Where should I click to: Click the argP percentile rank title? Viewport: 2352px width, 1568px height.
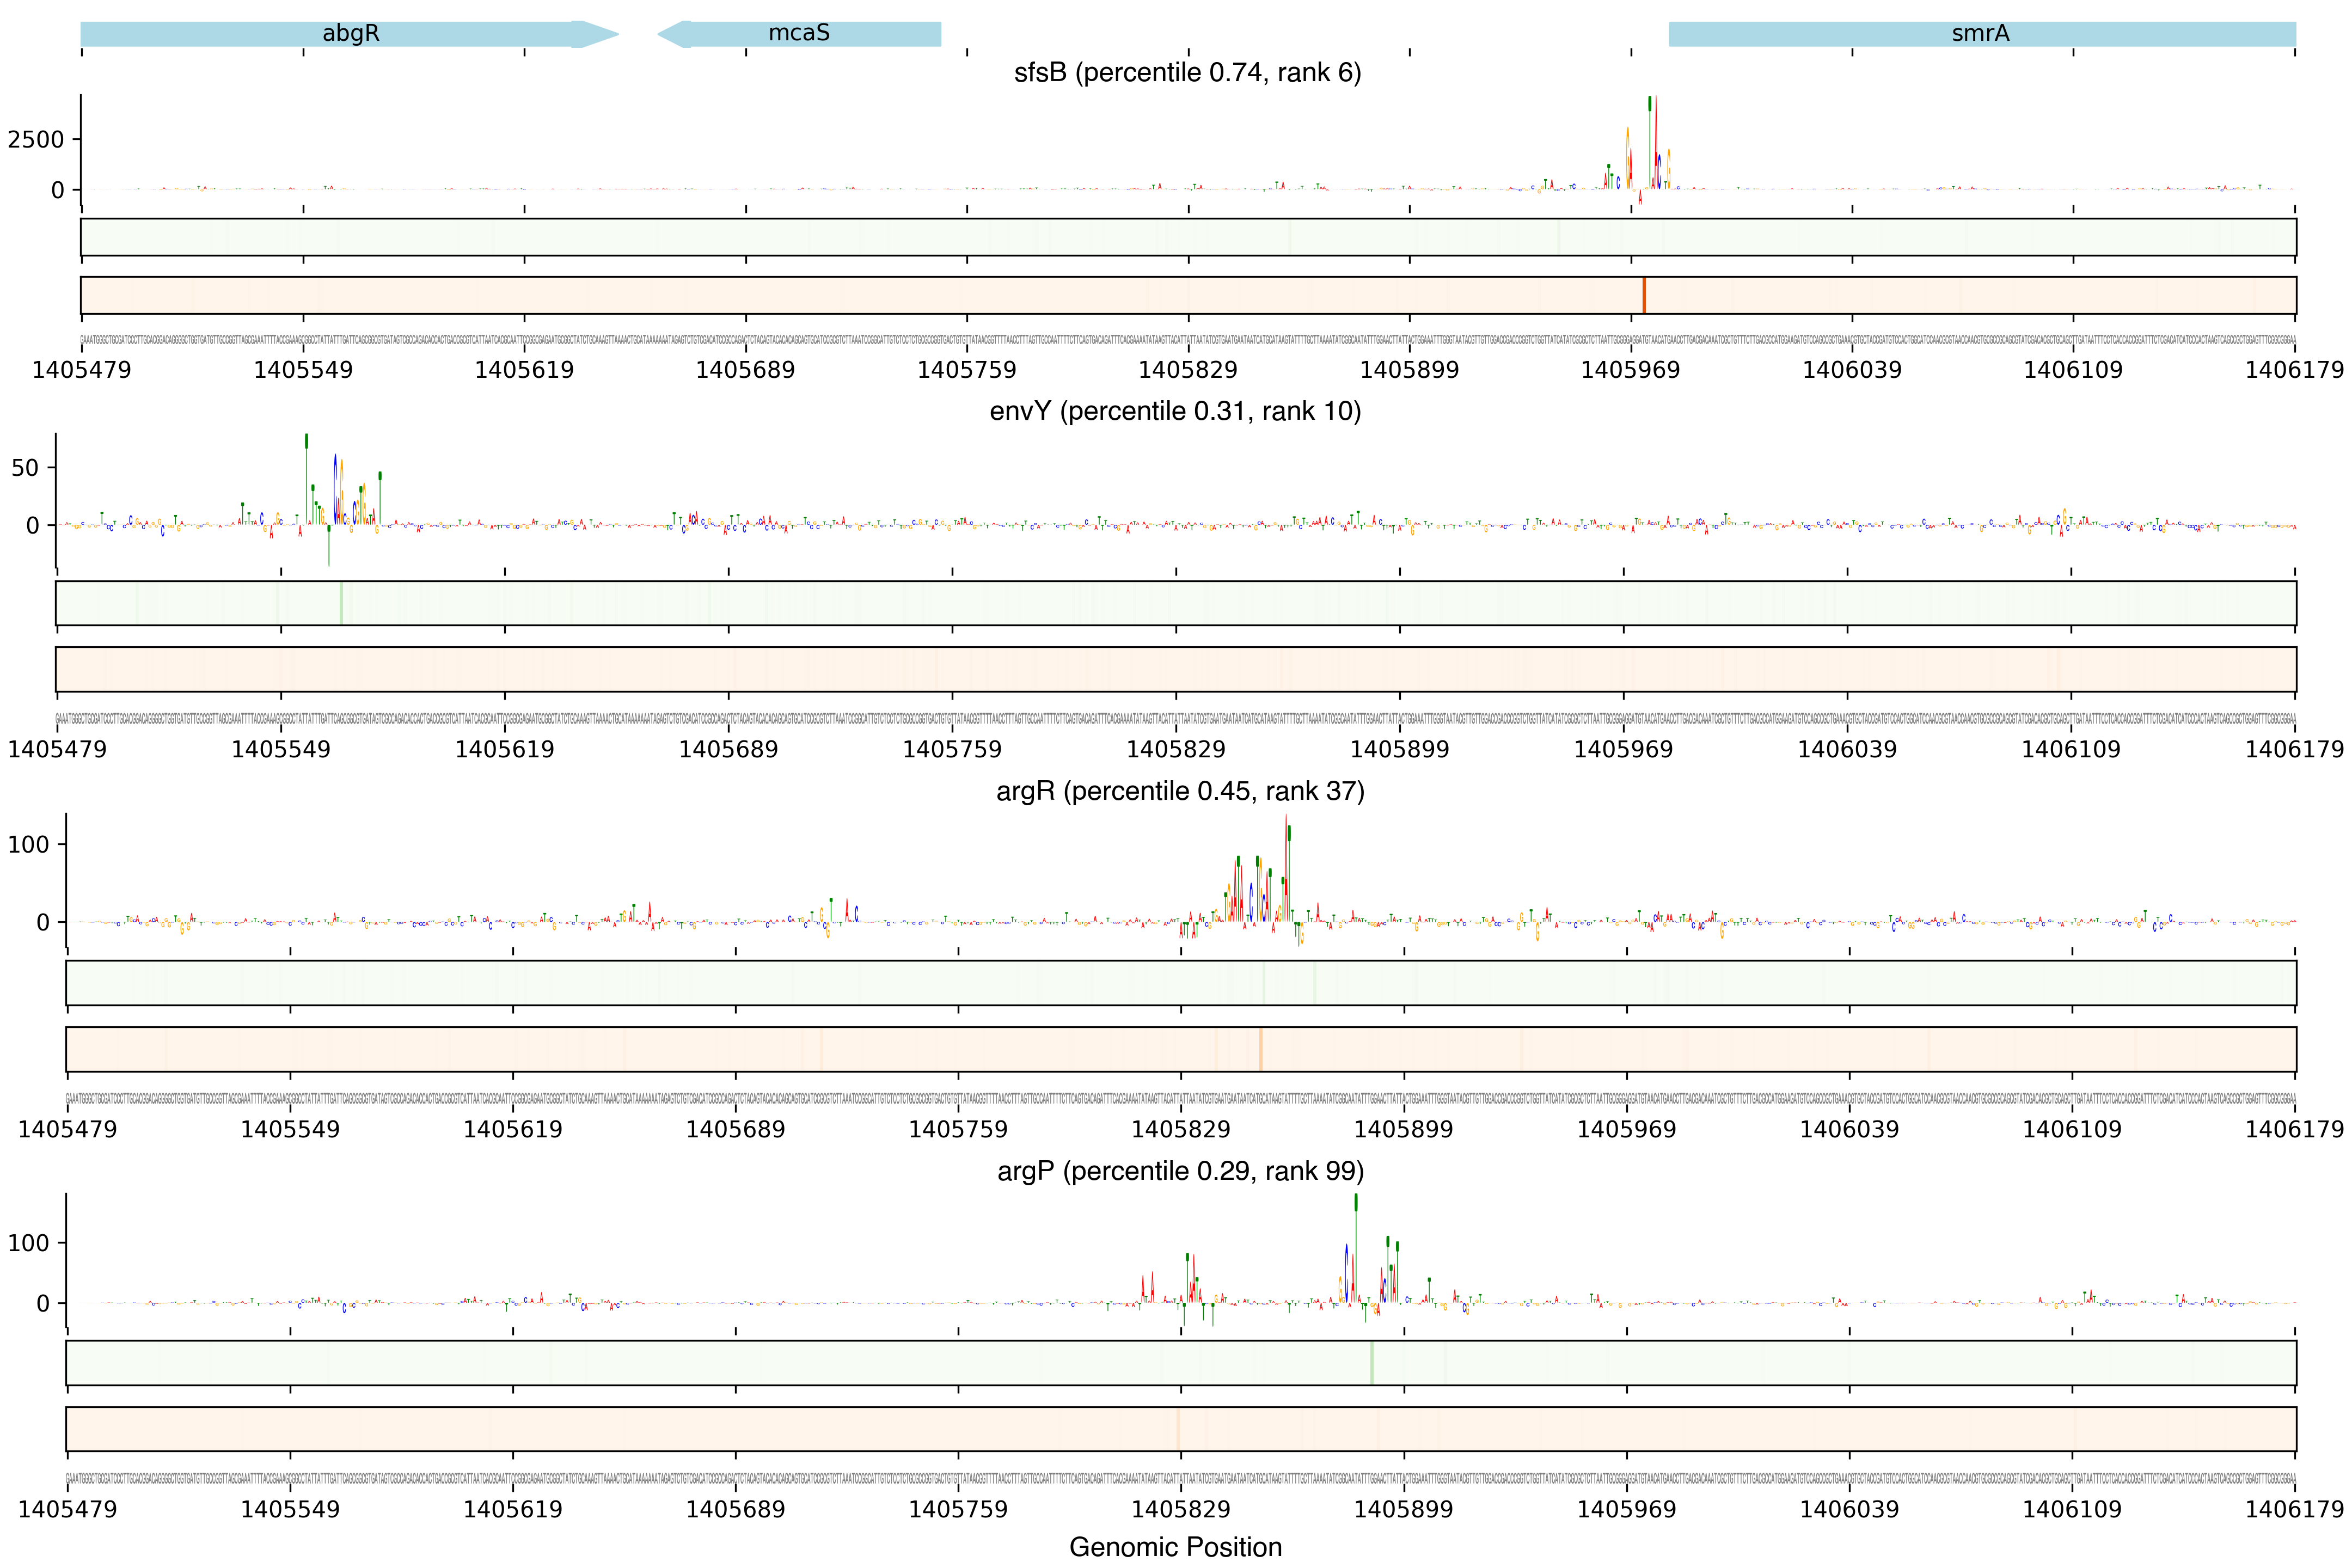(1180, 1171)
